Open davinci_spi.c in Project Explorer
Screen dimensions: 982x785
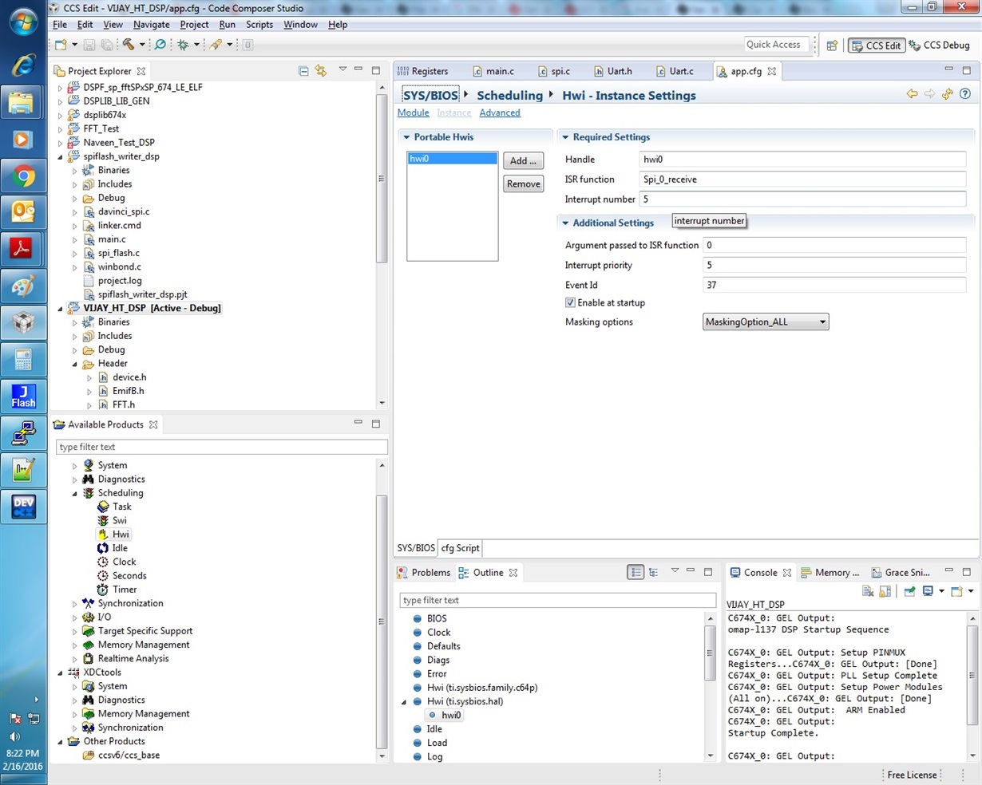(123, 212)
